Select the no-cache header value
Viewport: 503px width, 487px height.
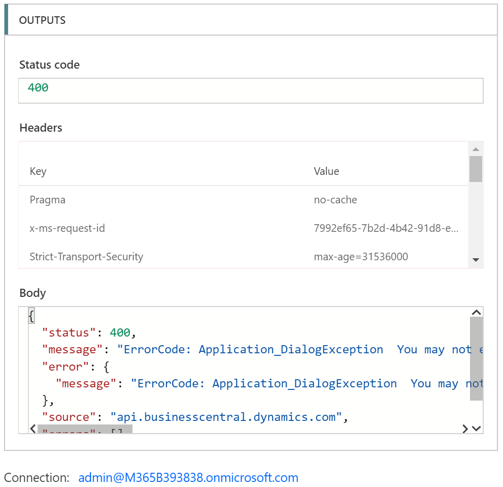point(335,200)
